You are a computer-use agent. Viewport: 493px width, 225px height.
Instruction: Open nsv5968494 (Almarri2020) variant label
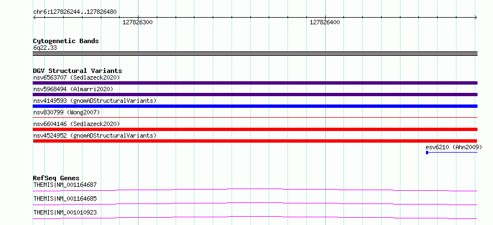tap(73, 89)
